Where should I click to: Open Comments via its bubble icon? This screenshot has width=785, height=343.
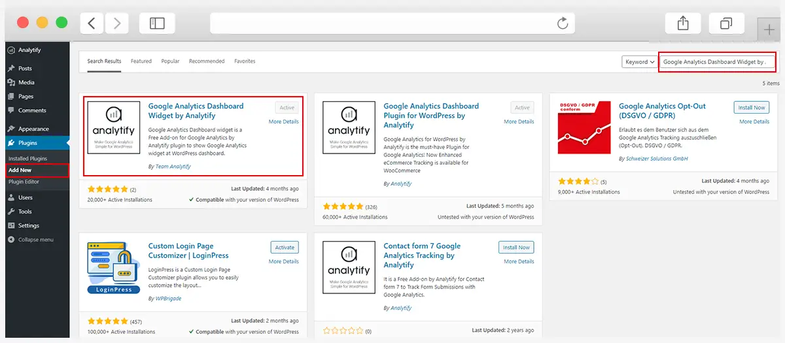[11, 110]
